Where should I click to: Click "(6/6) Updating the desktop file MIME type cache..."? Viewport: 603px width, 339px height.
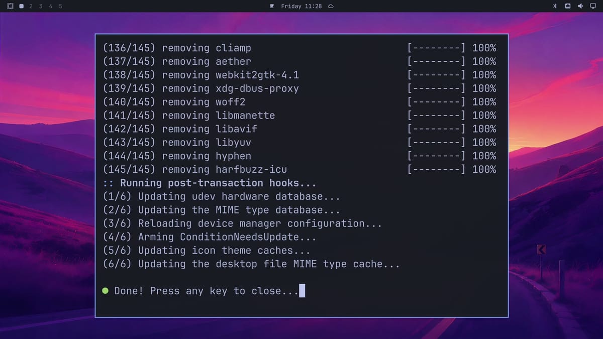tap(251, 264)
